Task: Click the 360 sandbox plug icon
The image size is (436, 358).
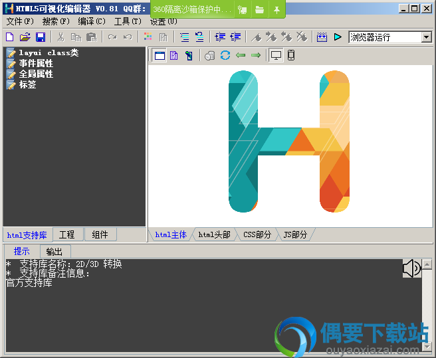Action: [242, 10]
